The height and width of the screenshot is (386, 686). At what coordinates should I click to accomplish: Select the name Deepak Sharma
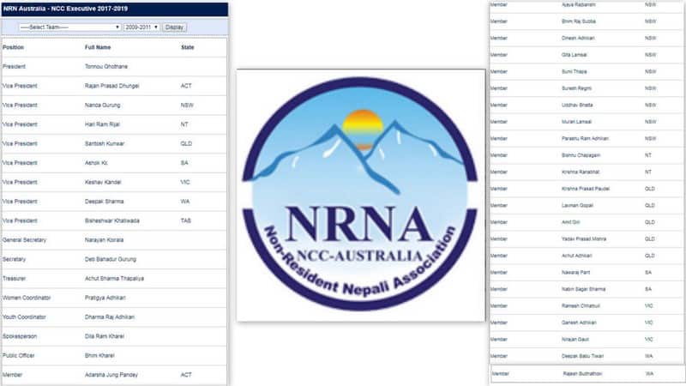104,202
